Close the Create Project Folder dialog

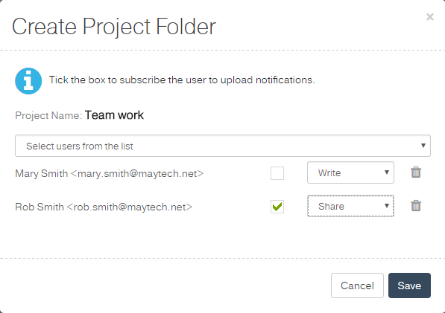pos(429,17)
